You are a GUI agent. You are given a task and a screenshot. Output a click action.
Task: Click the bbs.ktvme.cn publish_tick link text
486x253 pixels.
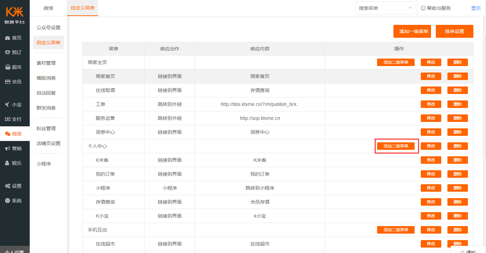[260, 104]
